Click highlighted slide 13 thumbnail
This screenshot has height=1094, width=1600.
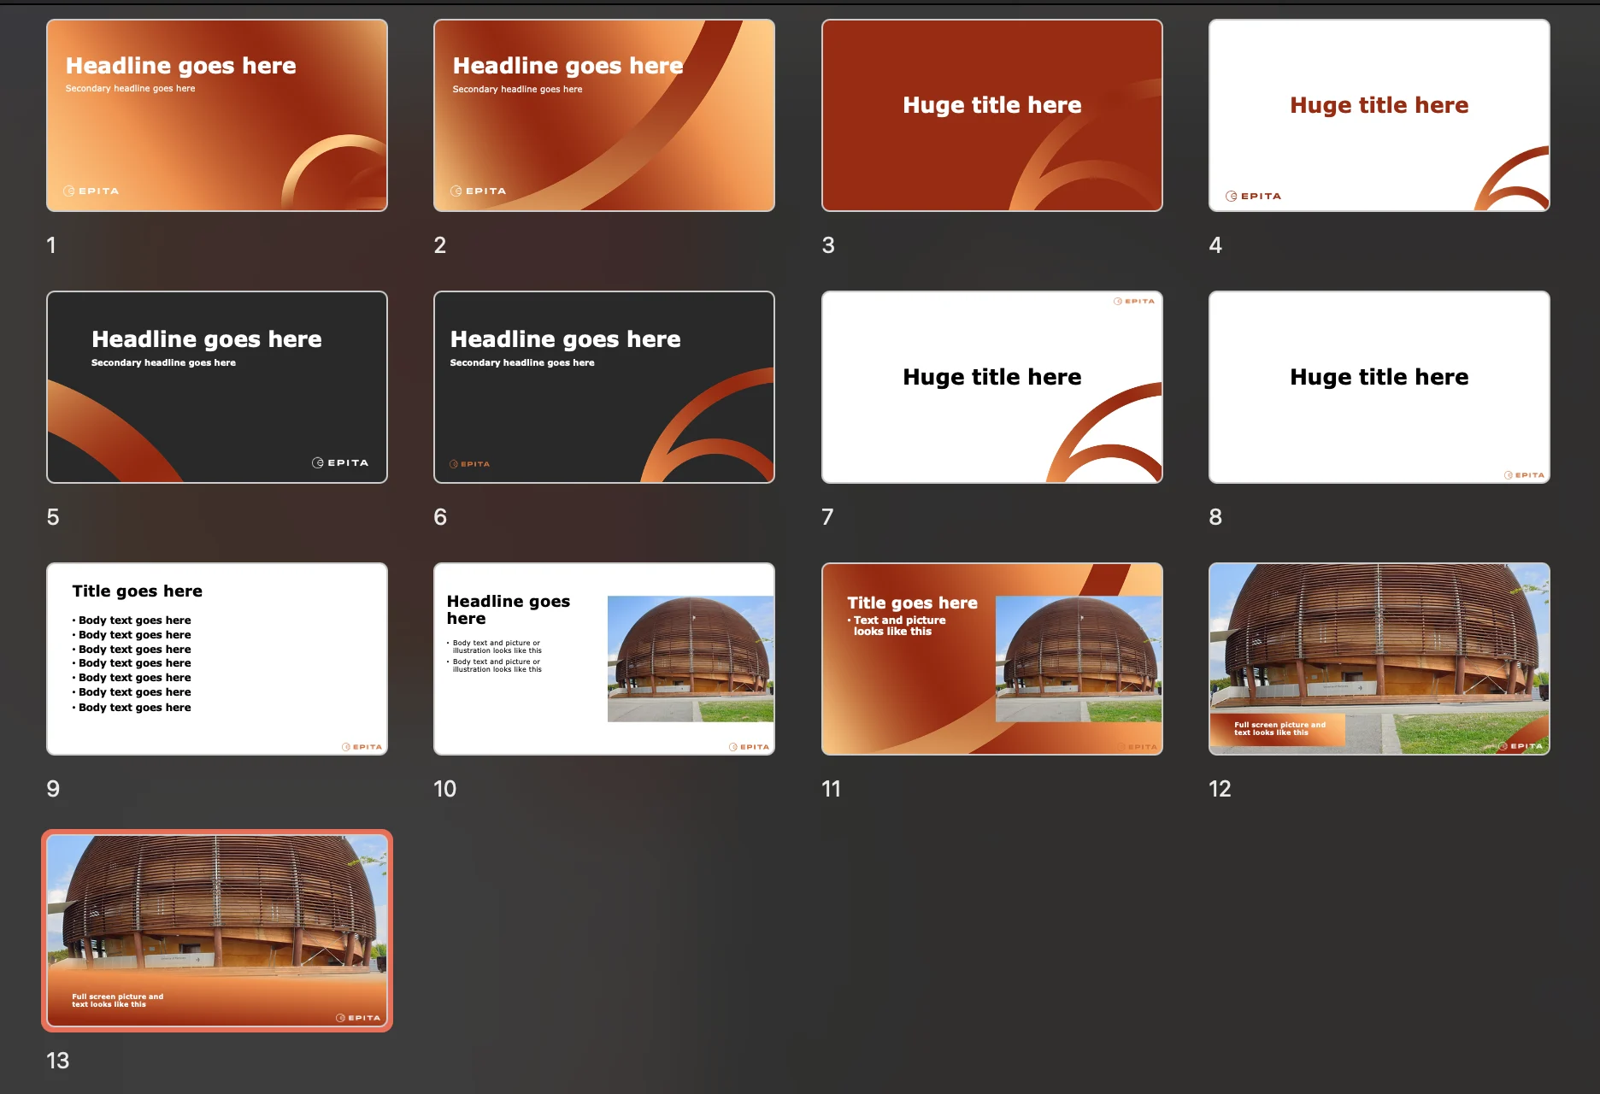217,931
